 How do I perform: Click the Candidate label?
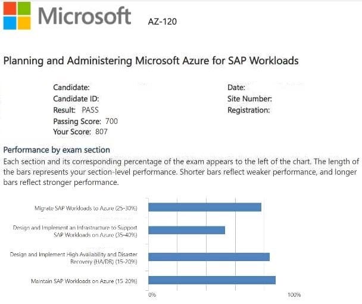click(x=71, y=88)
